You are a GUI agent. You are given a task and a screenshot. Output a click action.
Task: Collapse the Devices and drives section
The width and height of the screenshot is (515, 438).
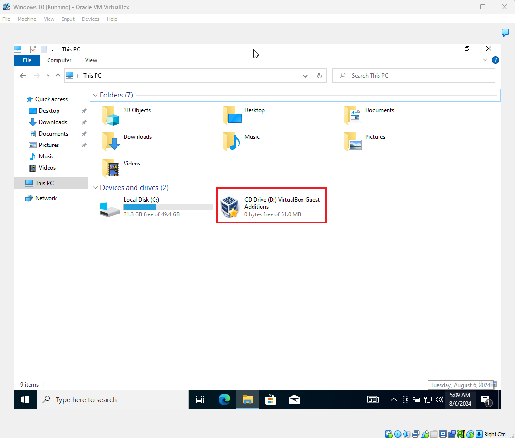click(95, 188)
